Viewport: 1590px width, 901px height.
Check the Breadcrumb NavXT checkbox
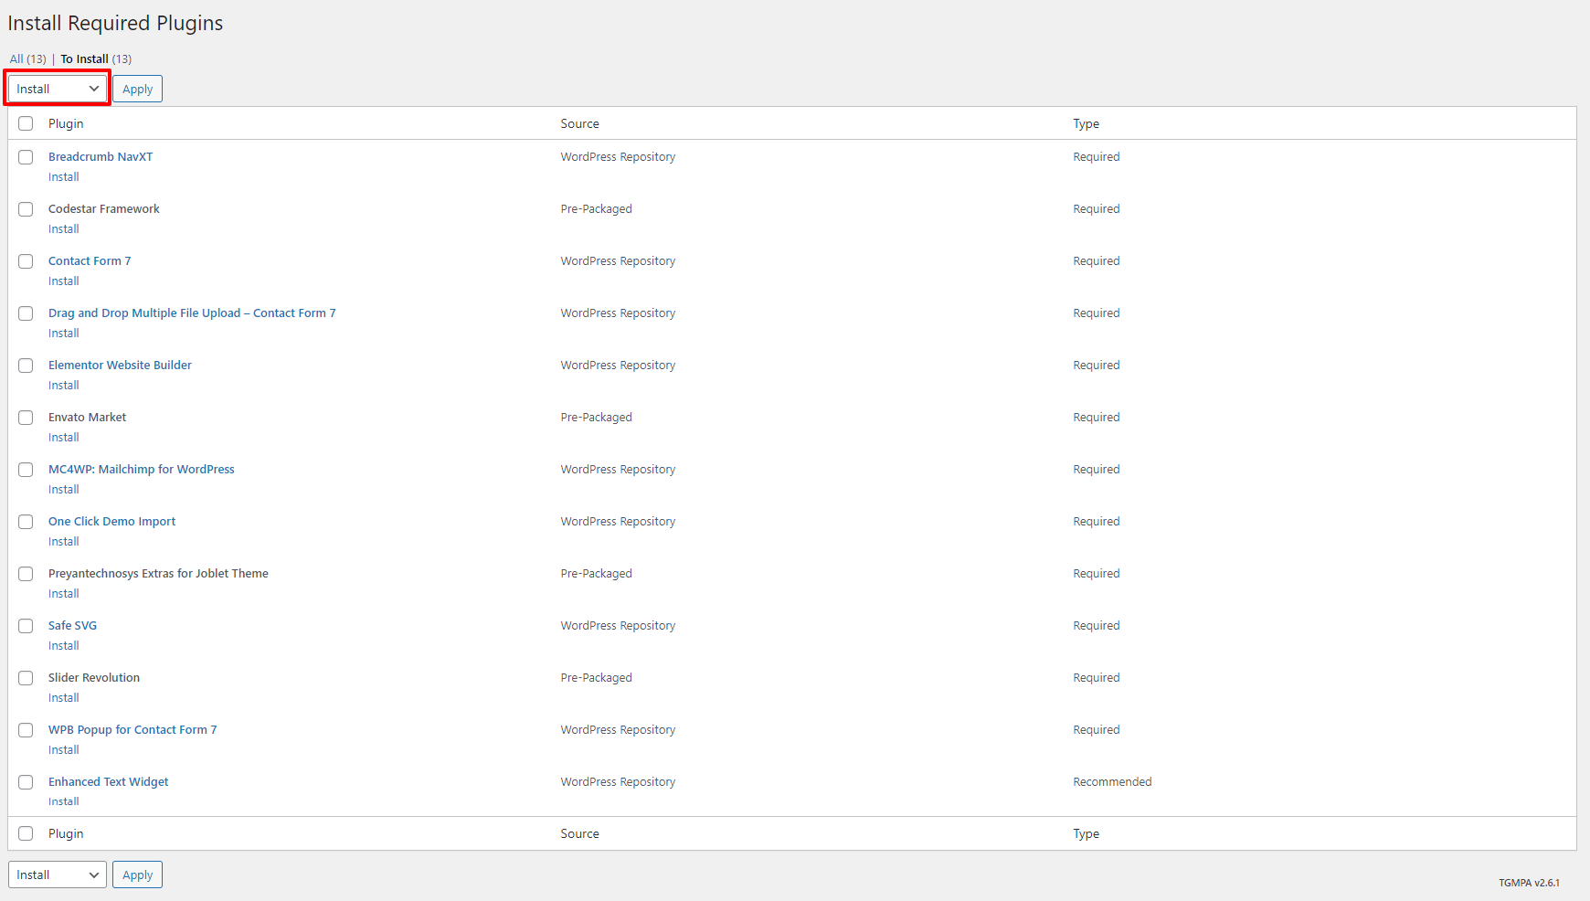point(26,157)
